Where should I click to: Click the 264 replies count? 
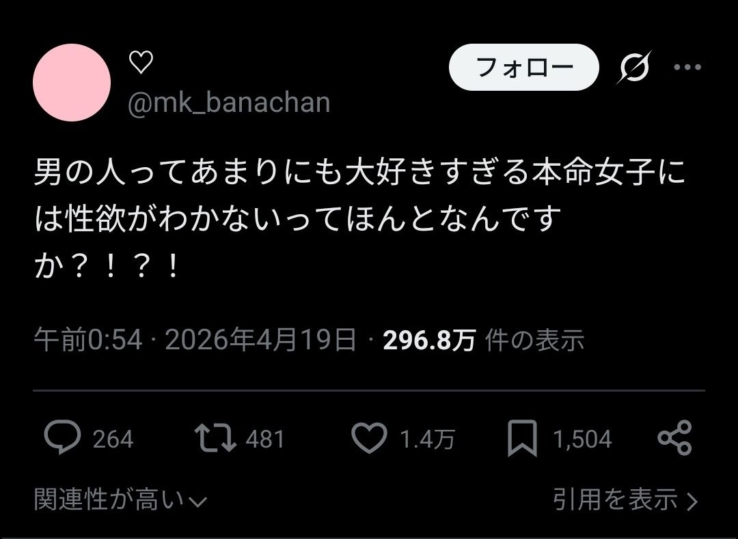(113, 439)
